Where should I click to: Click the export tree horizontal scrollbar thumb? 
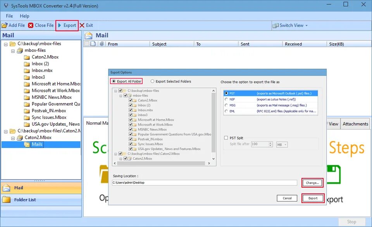161,163
